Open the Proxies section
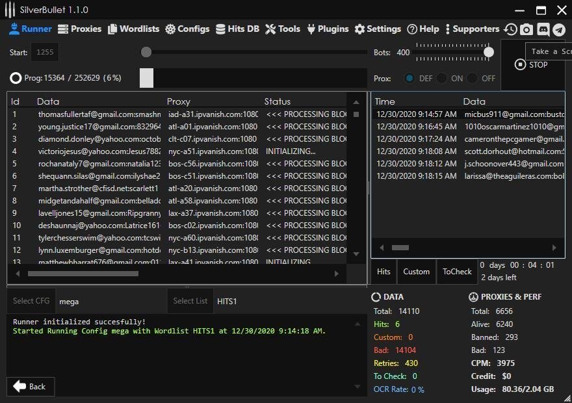 pyautogui.click(x=79, y=29)
